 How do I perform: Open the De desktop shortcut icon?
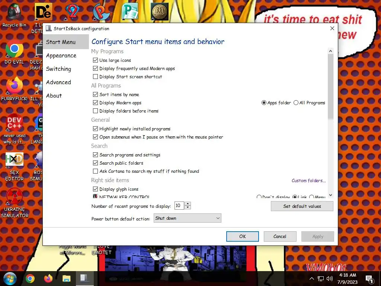[44, 12]
